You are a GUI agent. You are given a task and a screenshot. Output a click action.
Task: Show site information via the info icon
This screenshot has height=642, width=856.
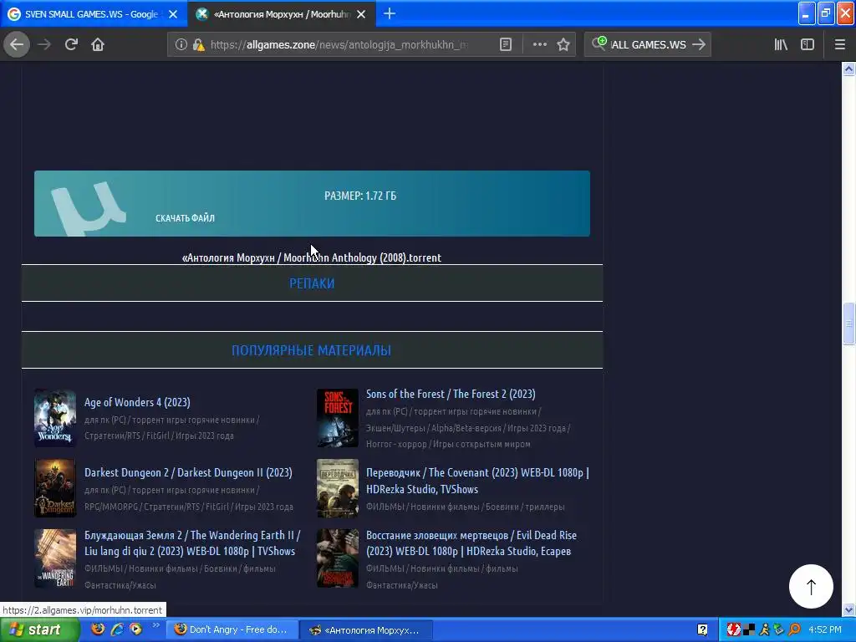181,45
